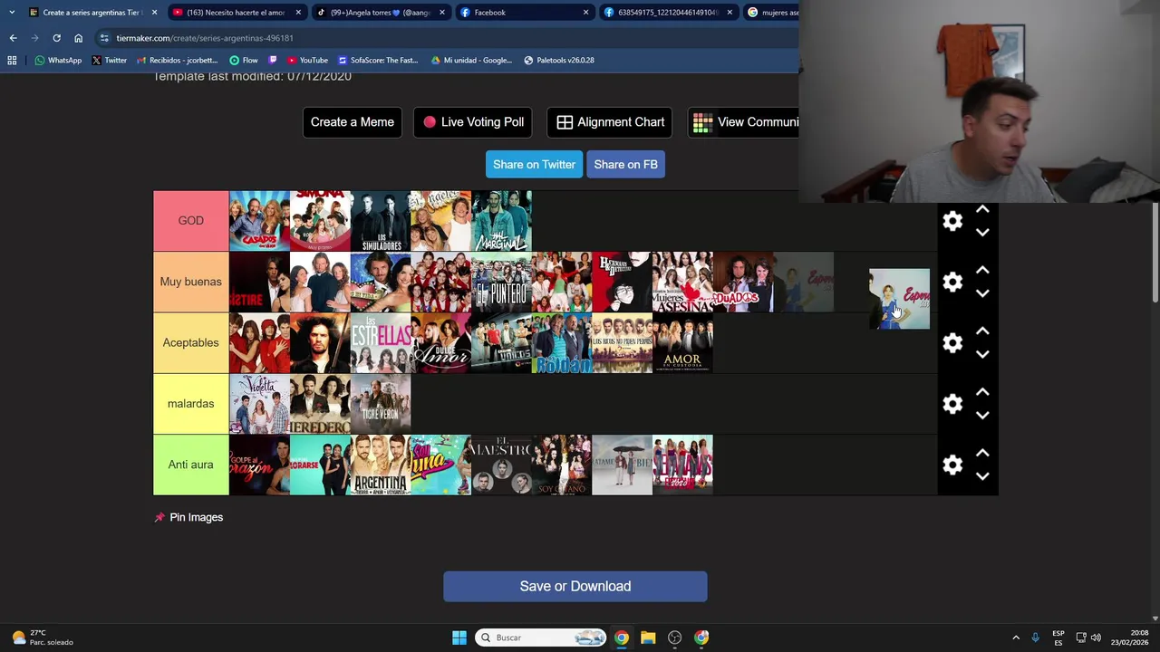Go back in browser
1160x652 pixels.
(x=13, y=38)
